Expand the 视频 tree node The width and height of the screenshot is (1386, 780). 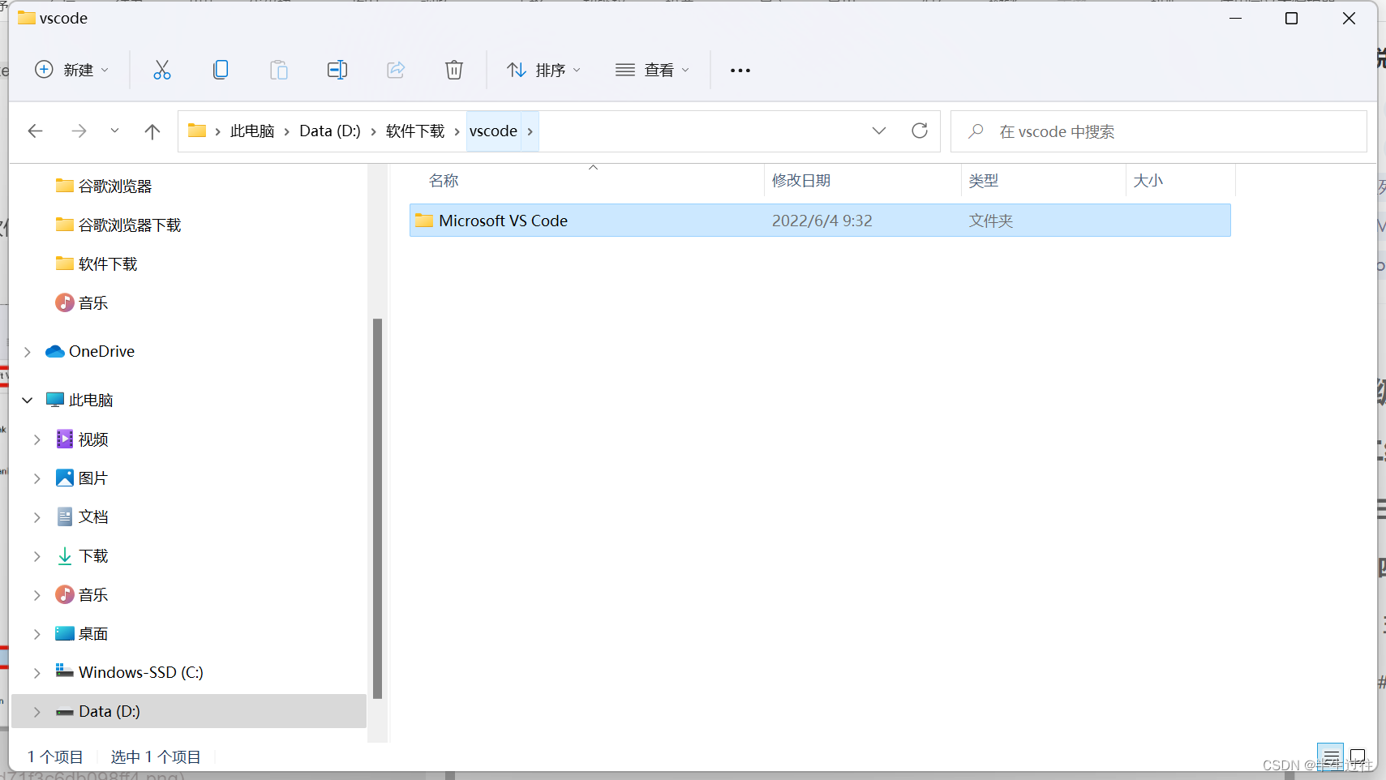tap(37, 439)
